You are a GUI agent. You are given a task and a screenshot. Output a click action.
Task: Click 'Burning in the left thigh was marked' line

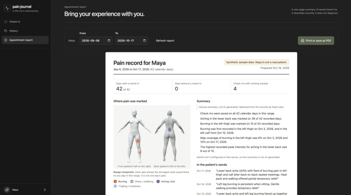240,124
